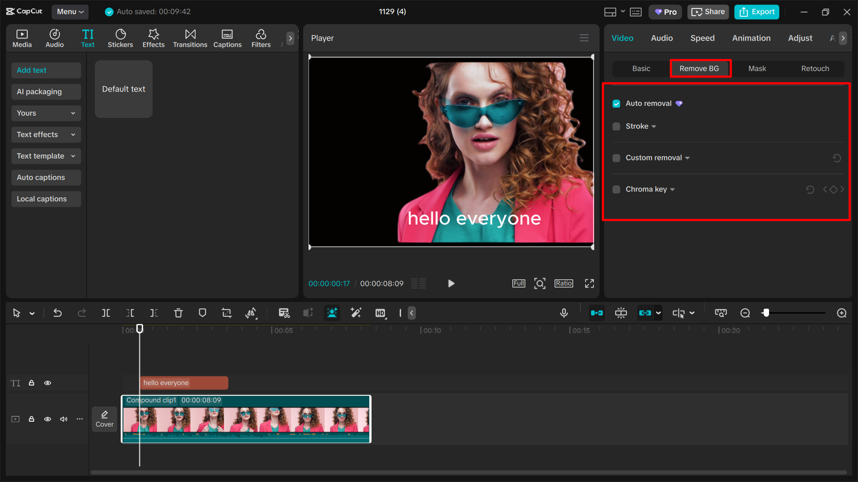This screenshot has height=482, width=858.
Task: Open the Yours text dropdown
Action: (46, 113)
